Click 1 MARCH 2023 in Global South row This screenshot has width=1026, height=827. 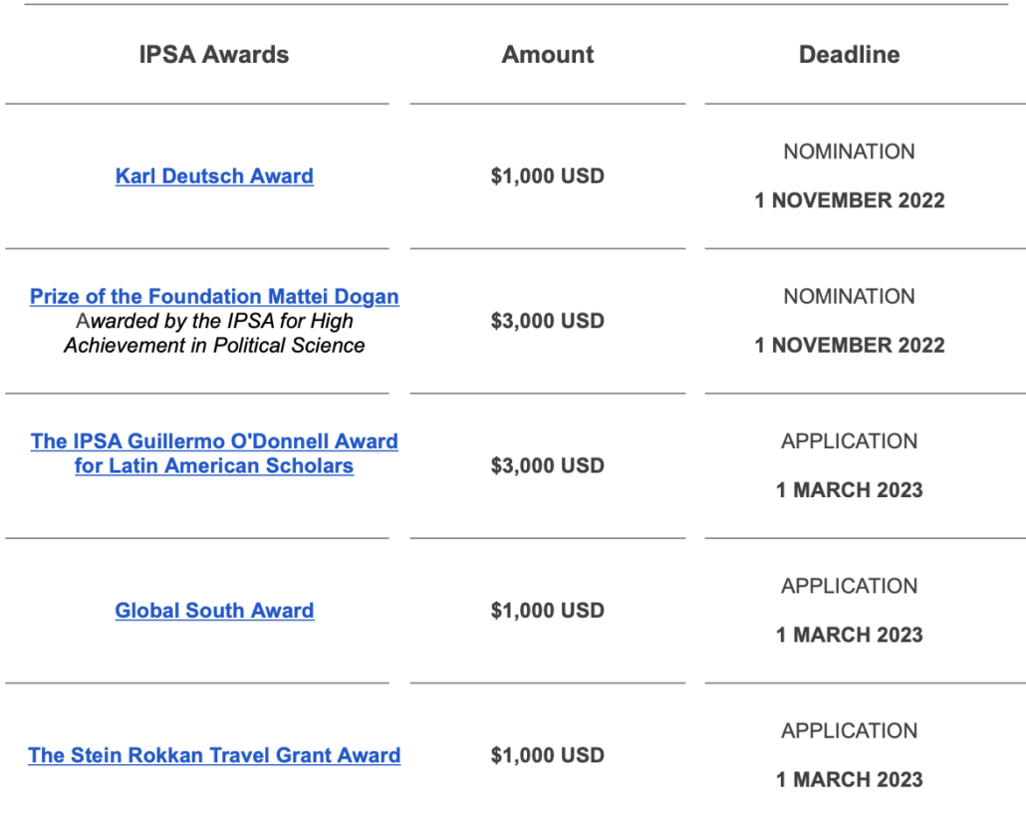(850, 635)
